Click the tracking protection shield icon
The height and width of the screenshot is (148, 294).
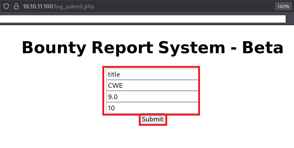tap(6, 7)
